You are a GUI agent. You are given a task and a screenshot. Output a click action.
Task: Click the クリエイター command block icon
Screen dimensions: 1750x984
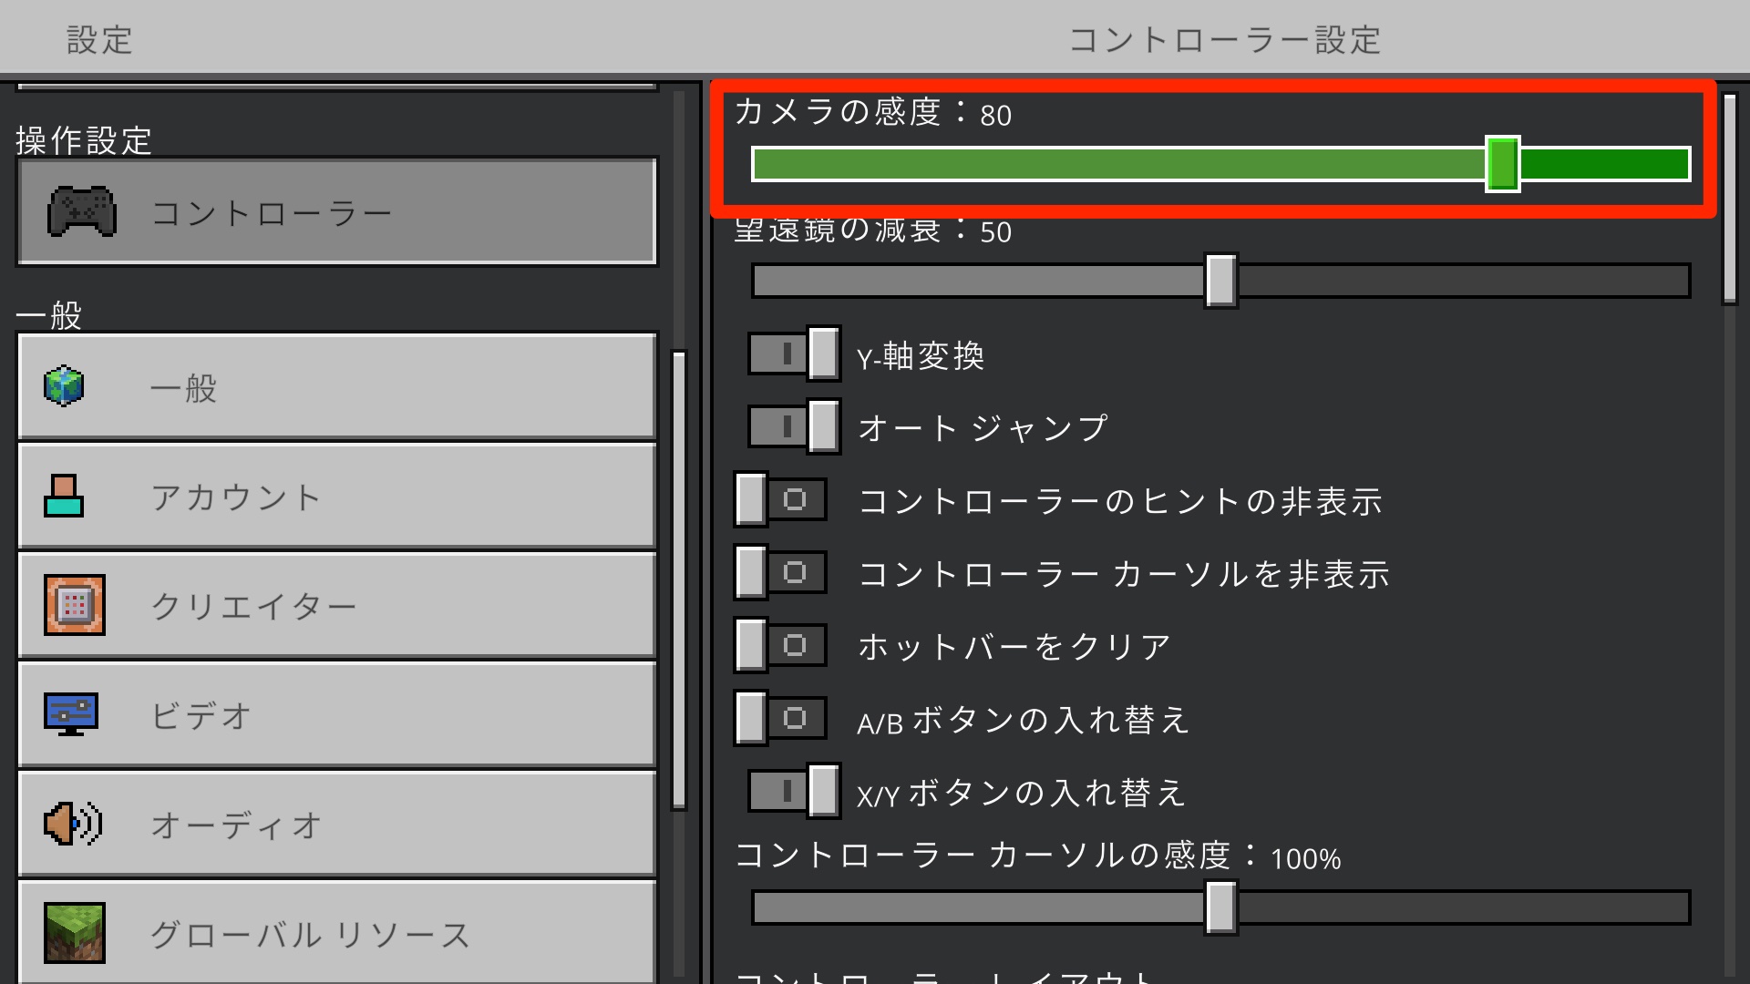point(74,604)
